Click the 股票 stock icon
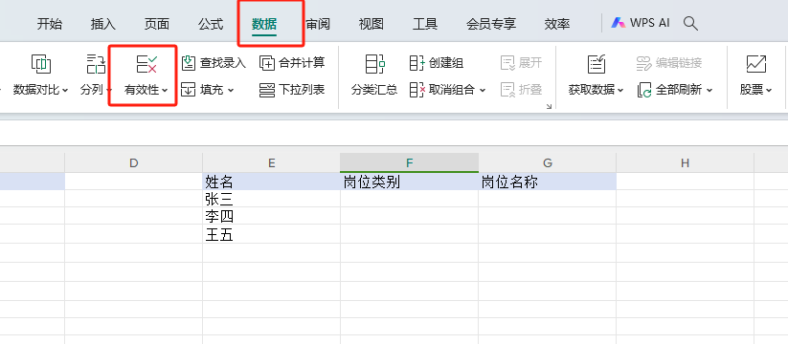 point(755,64)
